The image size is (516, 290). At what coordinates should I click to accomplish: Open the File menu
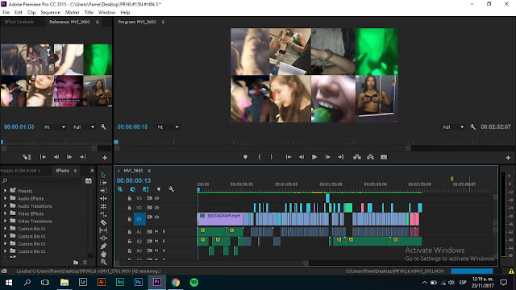(x=6, y=12)
